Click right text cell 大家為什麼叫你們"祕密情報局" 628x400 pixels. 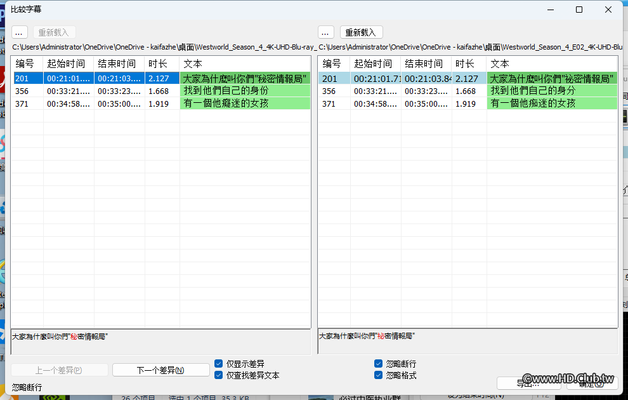tap(552, 78)
